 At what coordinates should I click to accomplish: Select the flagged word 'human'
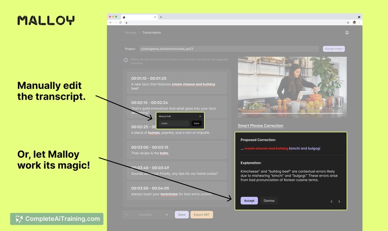click(154, 133)
